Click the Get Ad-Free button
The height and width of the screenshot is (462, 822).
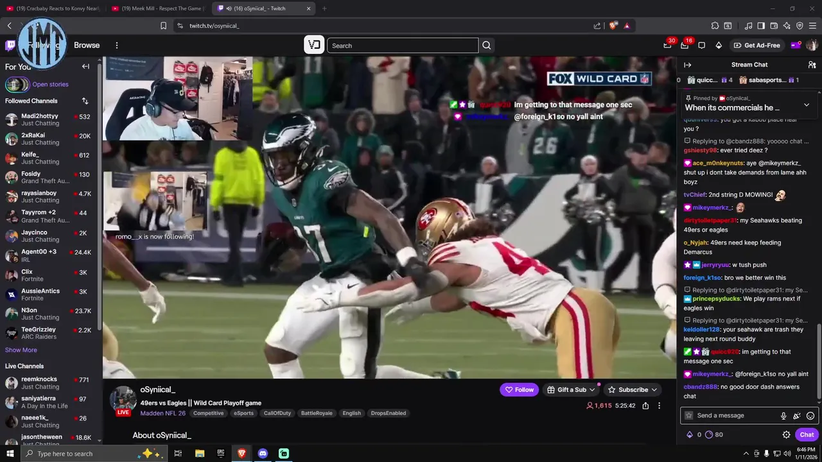757,46
